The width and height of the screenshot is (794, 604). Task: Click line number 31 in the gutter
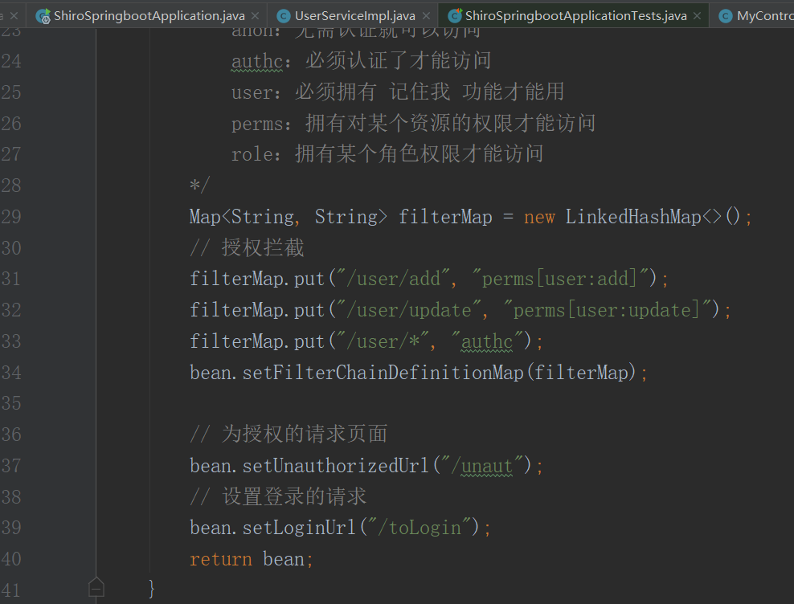coord(11,279)
